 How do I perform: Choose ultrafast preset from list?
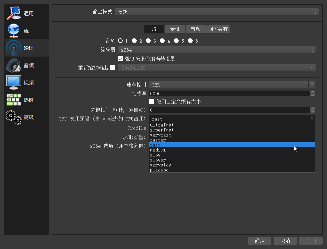click(x=232, y=125)
